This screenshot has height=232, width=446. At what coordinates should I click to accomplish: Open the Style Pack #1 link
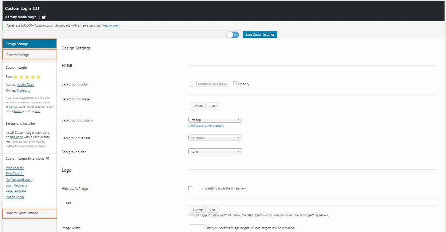15,174
